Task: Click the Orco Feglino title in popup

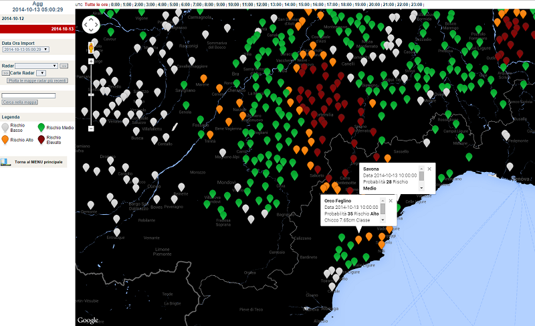Action: click(x=338, y=201)
